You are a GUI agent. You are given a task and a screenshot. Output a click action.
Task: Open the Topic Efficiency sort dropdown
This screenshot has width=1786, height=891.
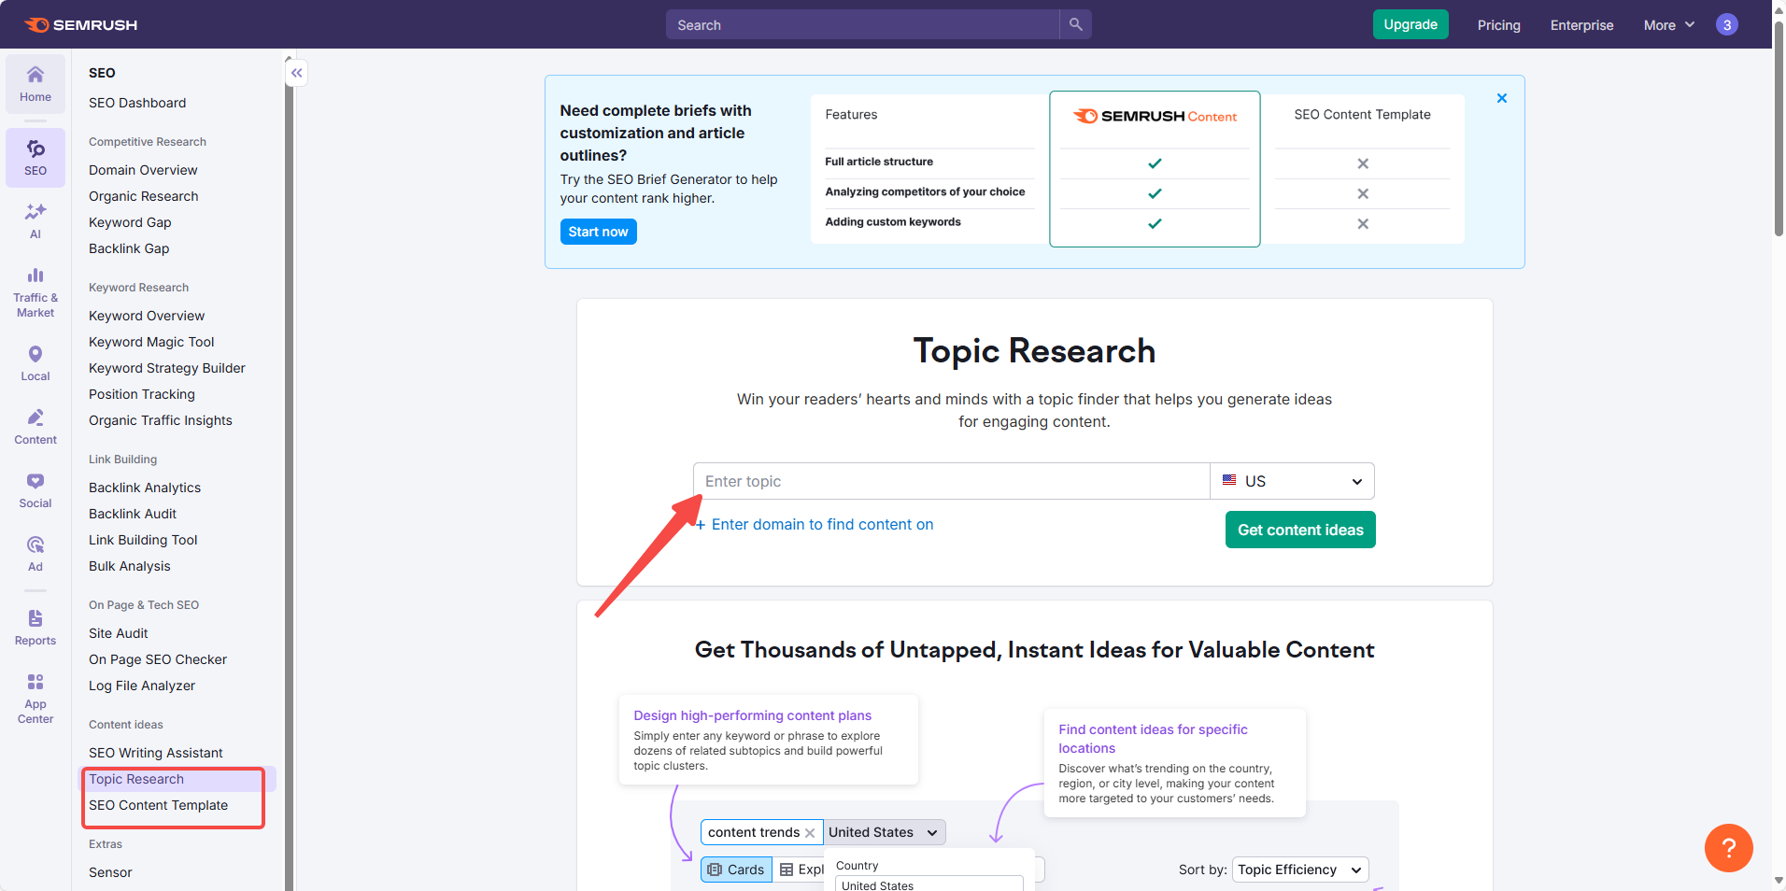click(1299, 869)
